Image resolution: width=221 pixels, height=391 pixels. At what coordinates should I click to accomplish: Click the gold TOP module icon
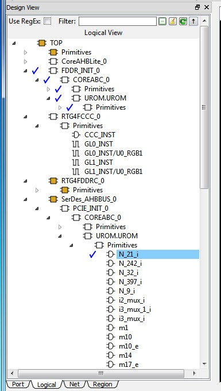42,43
